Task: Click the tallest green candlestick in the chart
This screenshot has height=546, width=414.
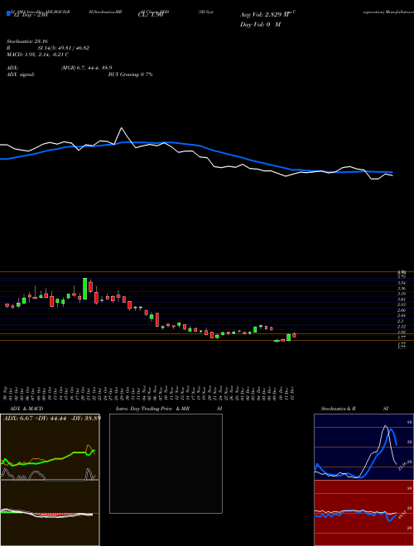Action: click(x=84, y=289)
